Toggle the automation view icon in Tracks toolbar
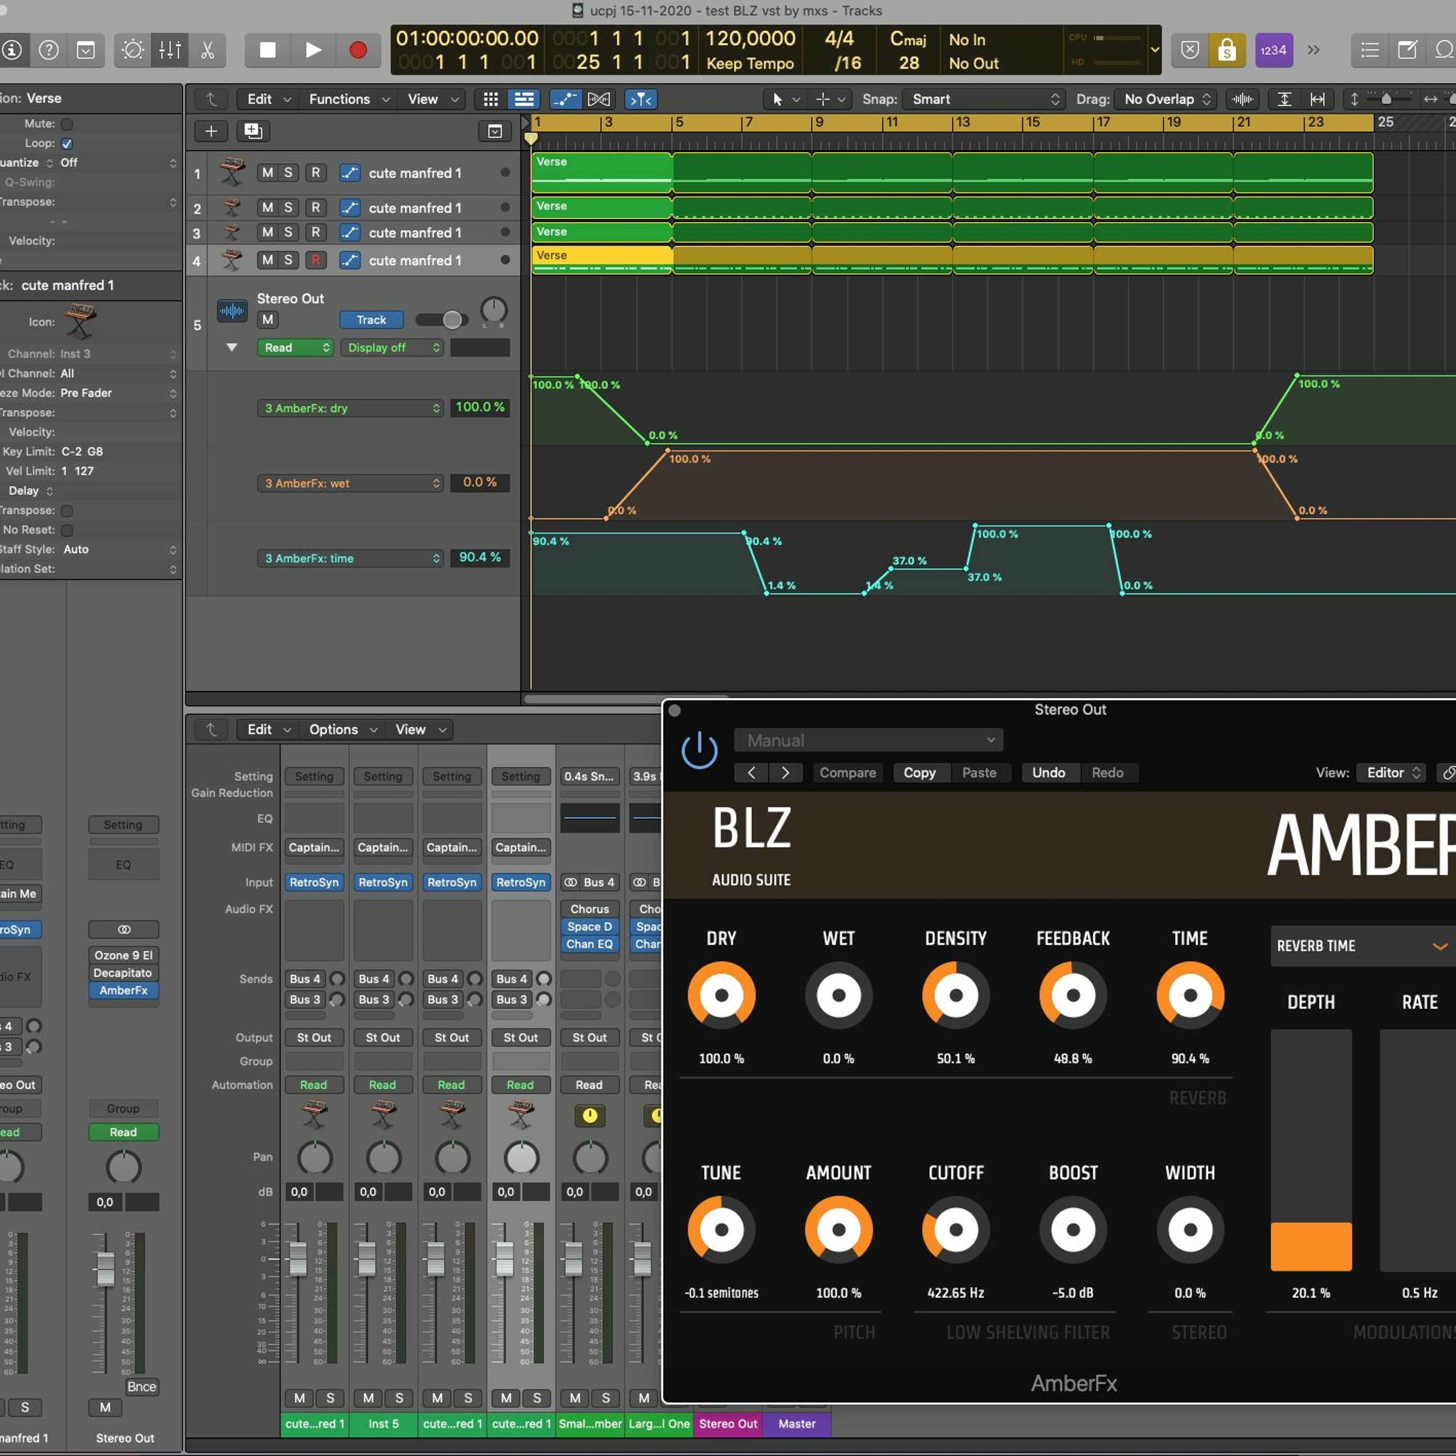 coord(565,99)
